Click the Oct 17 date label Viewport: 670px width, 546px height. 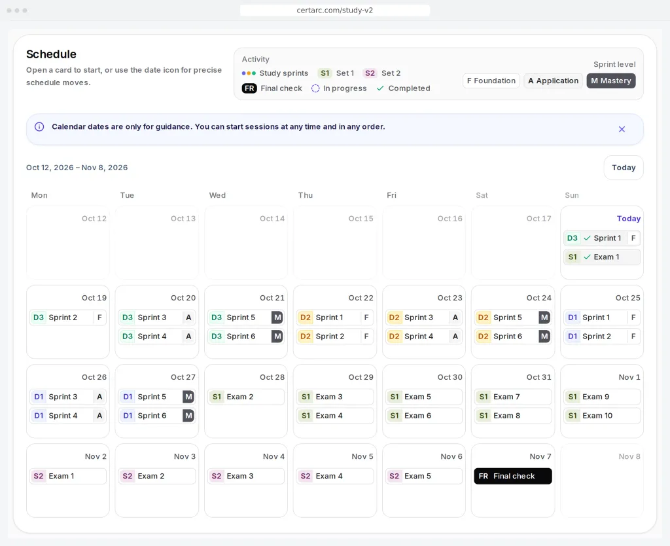[x=539, y=219]
